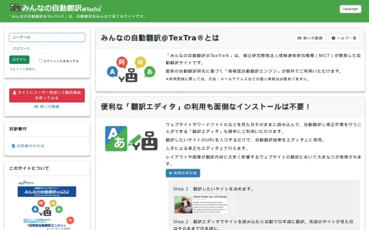The image size is (369, 230).
Task: Click the みんなの自動翻訳@TexTra®とは heading
Action: tap(160, 38)
